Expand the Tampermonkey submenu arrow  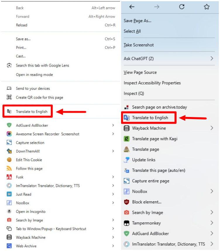click(212, 223)
